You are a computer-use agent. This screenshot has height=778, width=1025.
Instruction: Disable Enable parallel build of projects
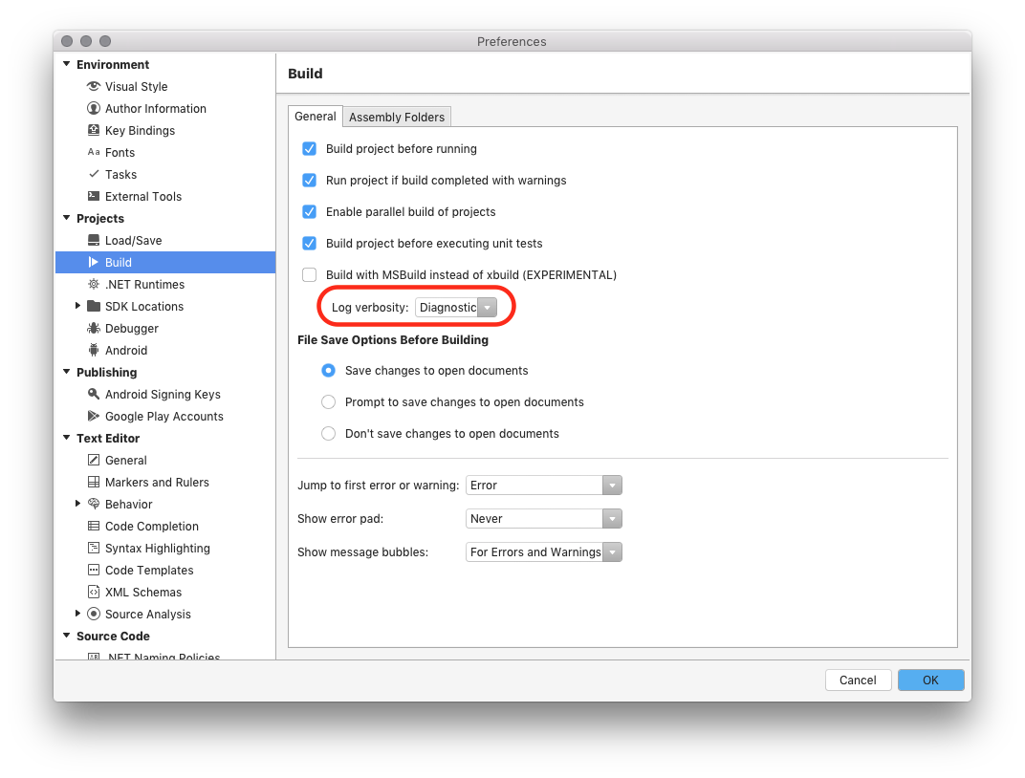309,211
